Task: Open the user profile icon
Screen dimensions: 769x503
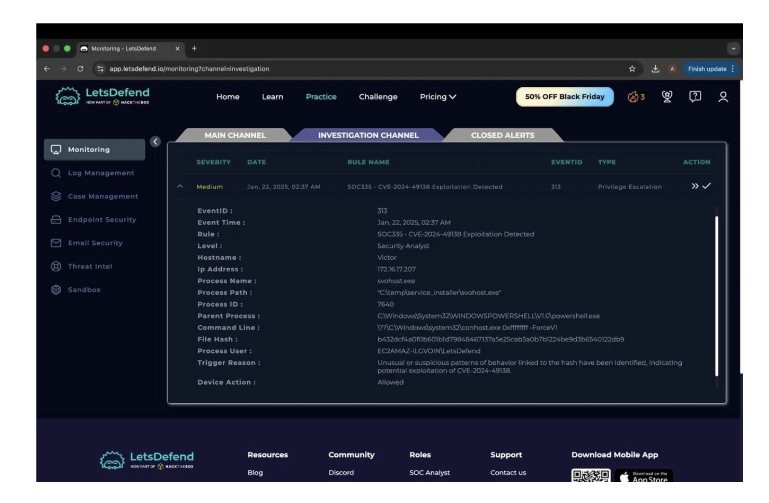Action: click(723, 97)
